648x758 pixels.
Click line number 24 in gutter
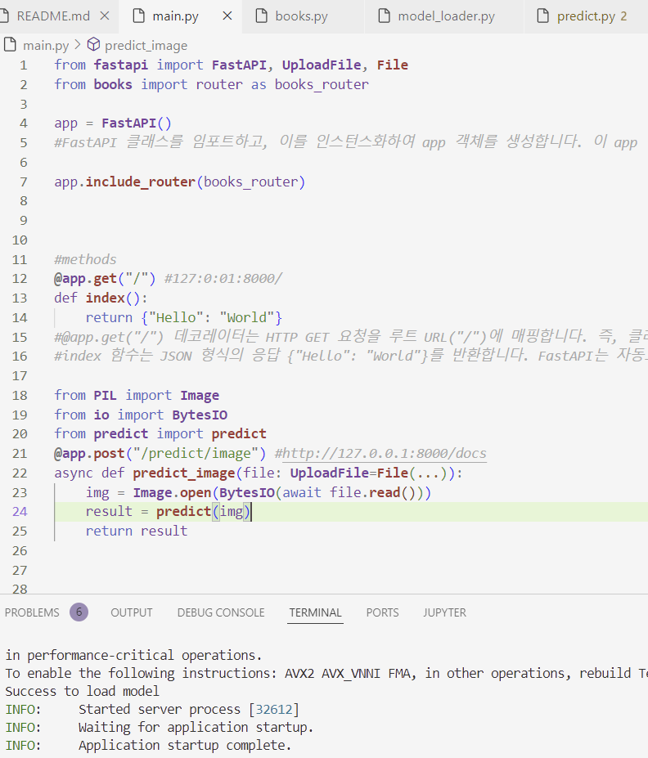coord(20,511)
